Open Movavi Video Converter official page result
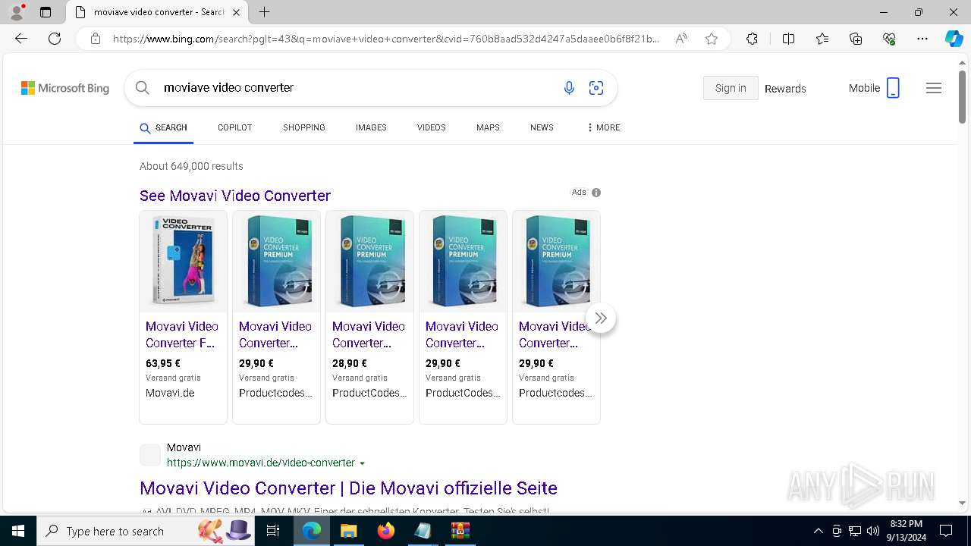 tap(348, 488)
